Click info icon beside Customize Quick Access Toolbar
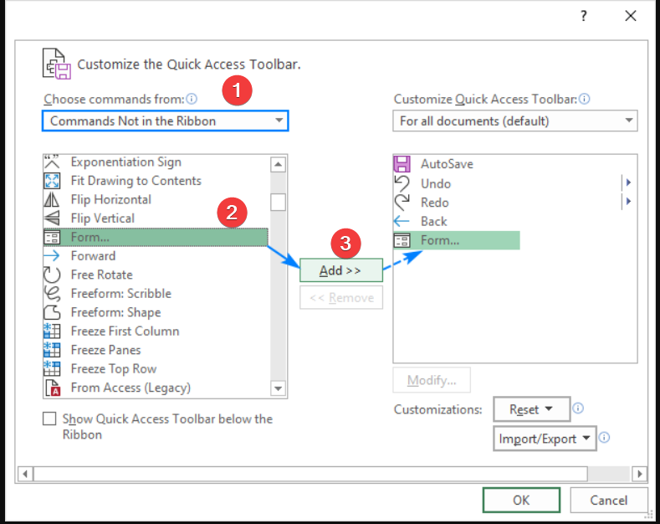The width and height of the screenshot is (660, 524). (584, 99)
